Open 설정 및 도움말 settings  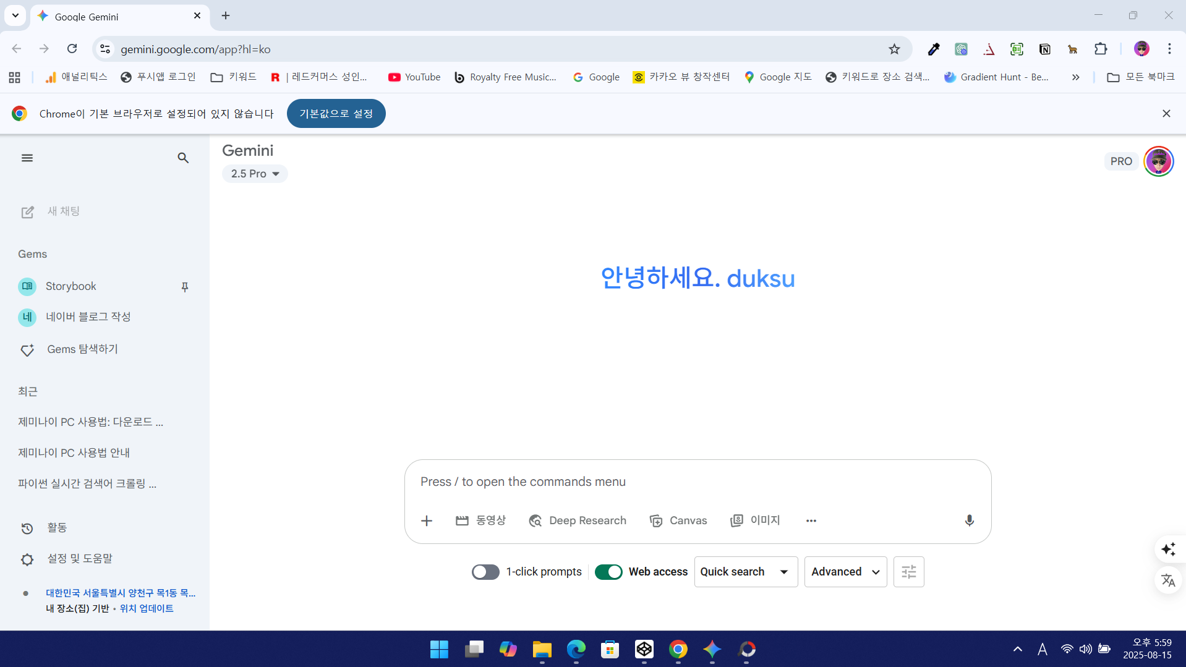click(x=66, y=559)
